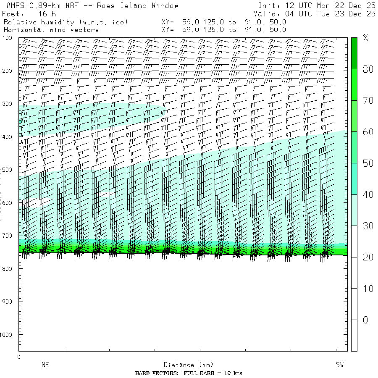Click the XY coordinates on the relative humidity row

(x=224, y=22)
